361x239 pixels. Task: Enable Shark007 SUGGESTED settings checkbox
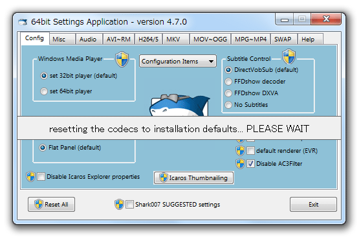tap(129, 205)
